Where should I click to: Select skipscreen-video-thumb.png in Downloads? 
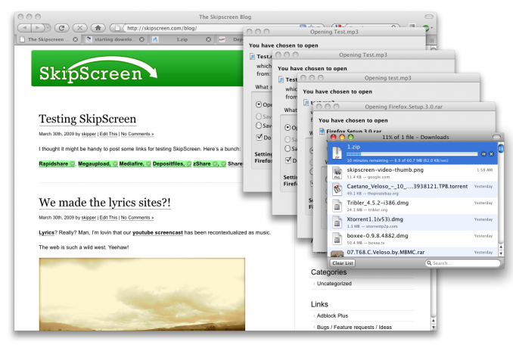(412, 172)
